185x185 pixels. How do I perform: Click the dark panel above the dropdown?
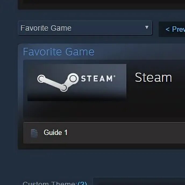tap(101, 5)
